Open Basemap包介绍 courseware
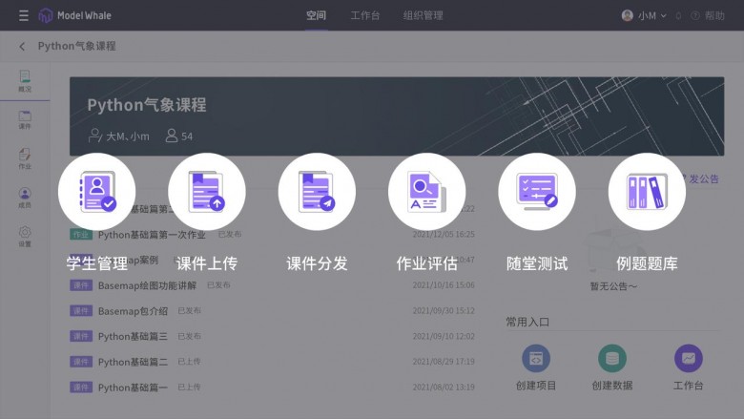This screenshot has width=744, height=419. 133,311
